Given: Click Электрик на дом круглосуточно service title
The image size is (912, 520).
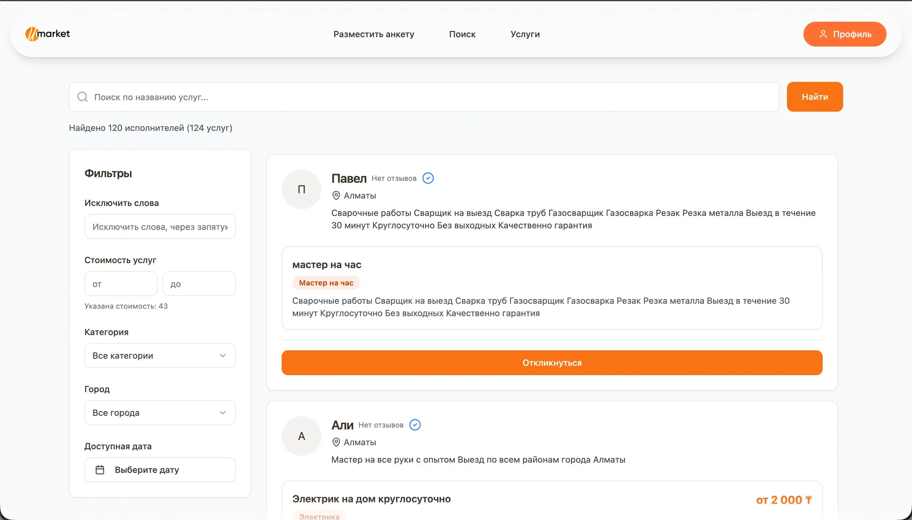Looking at the screenshot, I should coord(372,499).
